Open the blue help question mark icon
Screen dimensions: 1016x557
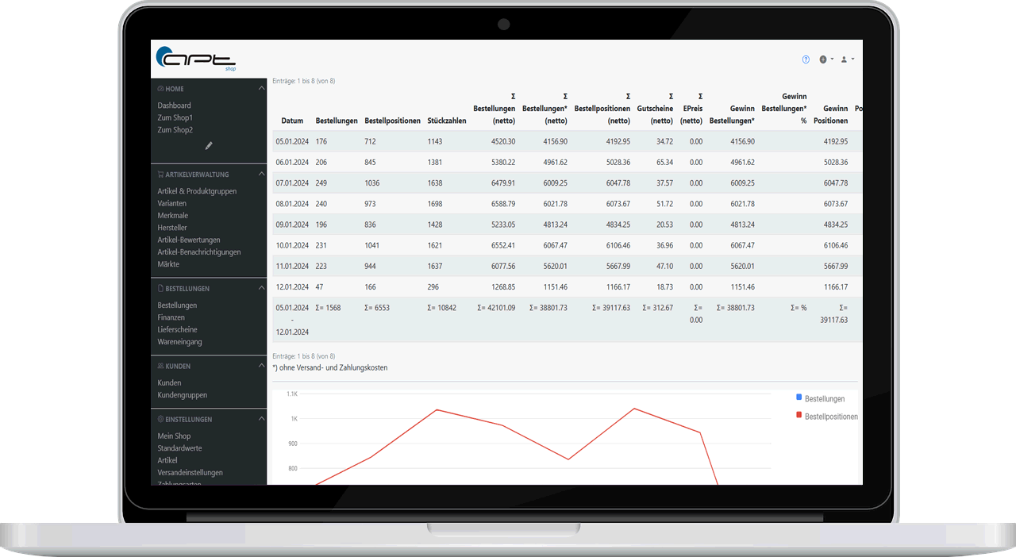click(x=806, y=60)
